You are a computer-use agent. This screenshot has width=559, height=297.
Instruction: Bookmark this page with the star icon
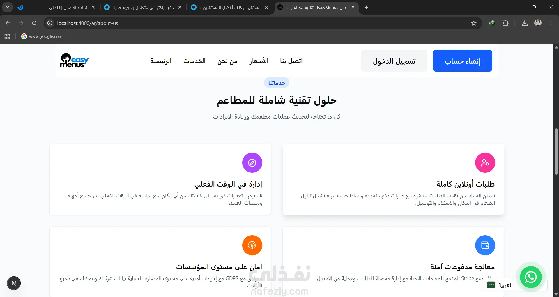coord(474,23)
